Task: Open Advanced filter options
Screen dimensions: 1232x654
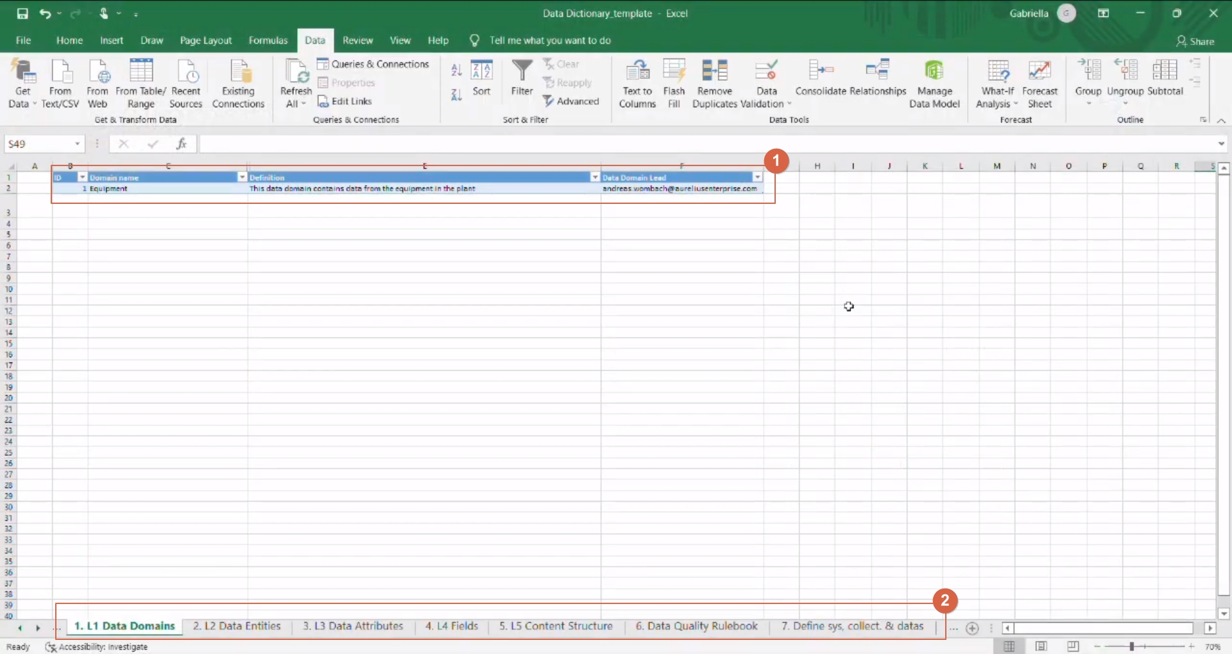Action: click(x=570, y=101)
